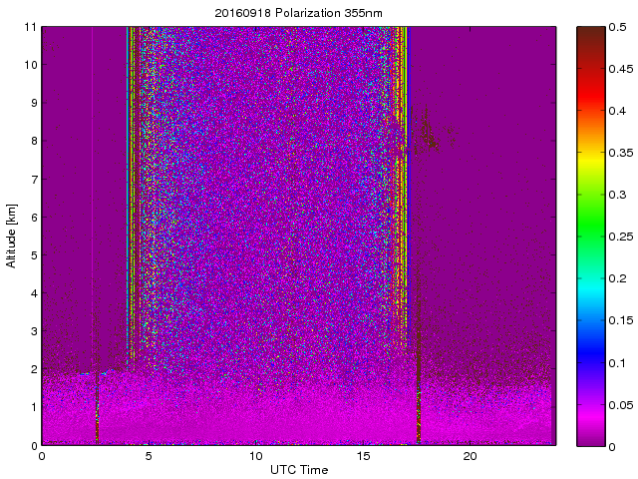
Task: Click the 'UTC Time' x-axis label
Action: tap(298, 469)
